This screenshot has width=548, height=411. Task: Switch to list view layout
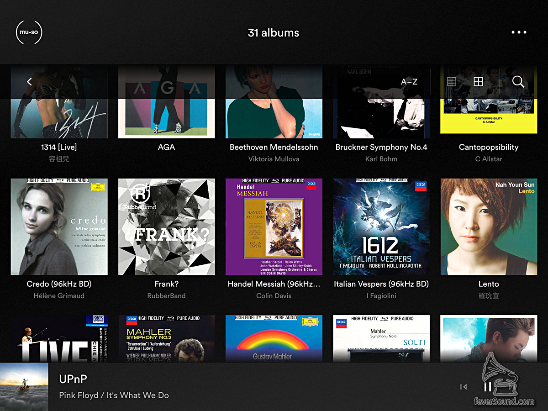click(x=452, y=82)
